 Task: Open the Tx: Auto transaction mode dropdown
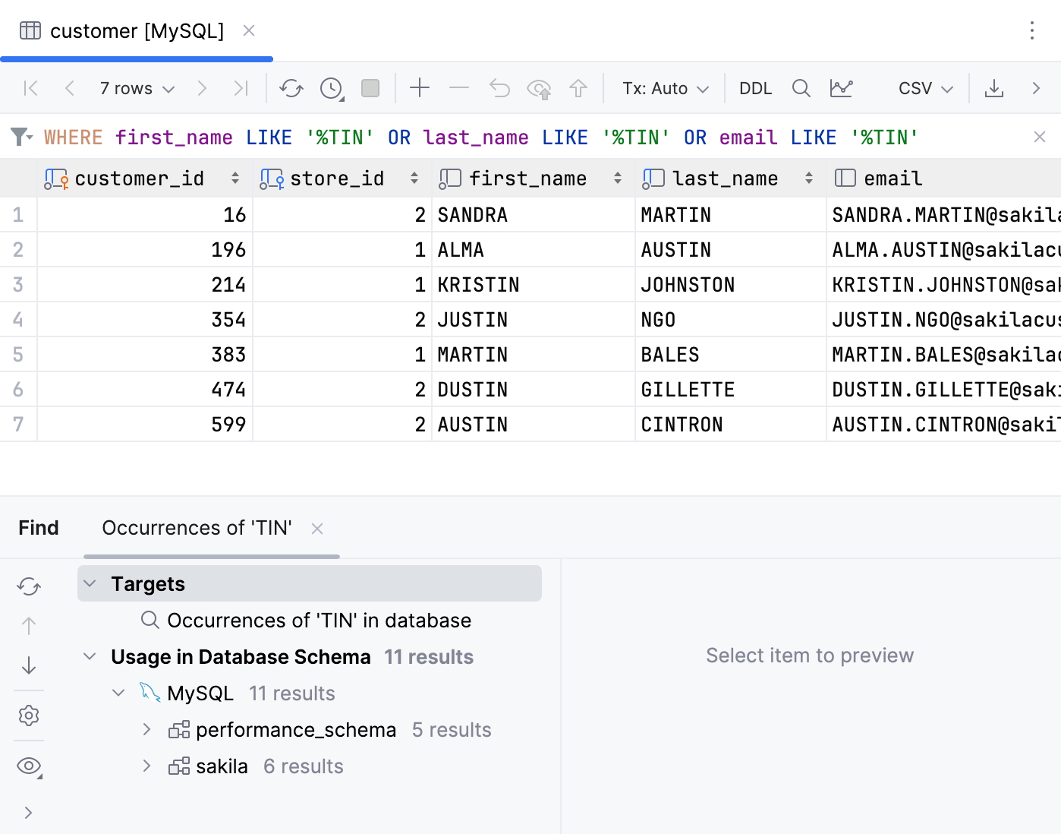[x=664, y=88]
